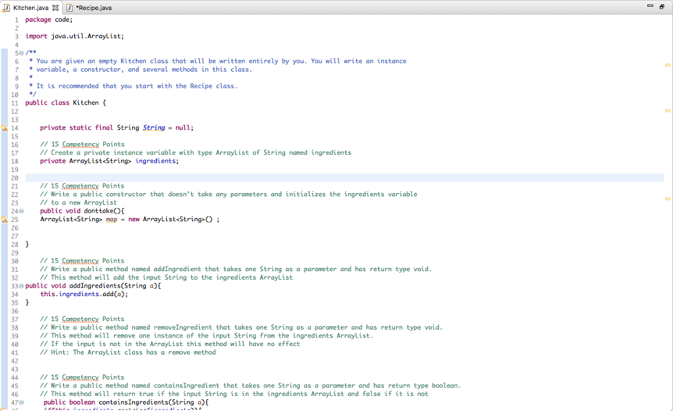Click the italic 'String' constant name on line 14
The height and width of the screenshot is (411, 673).
(154, 128)
